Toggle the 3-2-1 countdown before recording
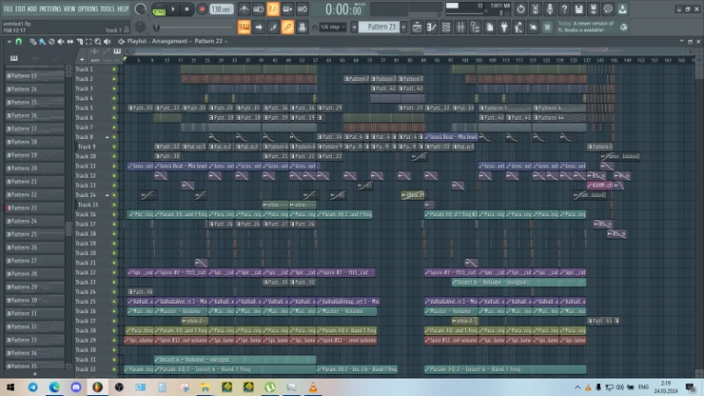The image size is (704, 396). click(x=273, y=9)
